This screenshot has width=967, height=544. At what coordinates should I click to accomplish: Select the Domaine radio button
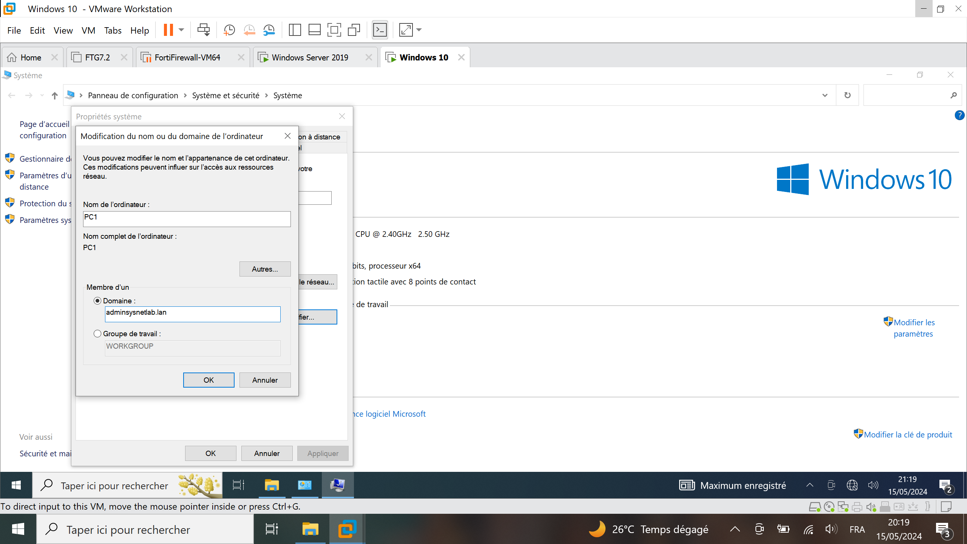click(x=97, y=301)
